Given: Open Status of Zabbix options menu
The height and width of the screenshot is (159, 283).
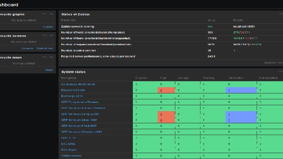Looking at the screenshot, I should (x=281, y=14).
